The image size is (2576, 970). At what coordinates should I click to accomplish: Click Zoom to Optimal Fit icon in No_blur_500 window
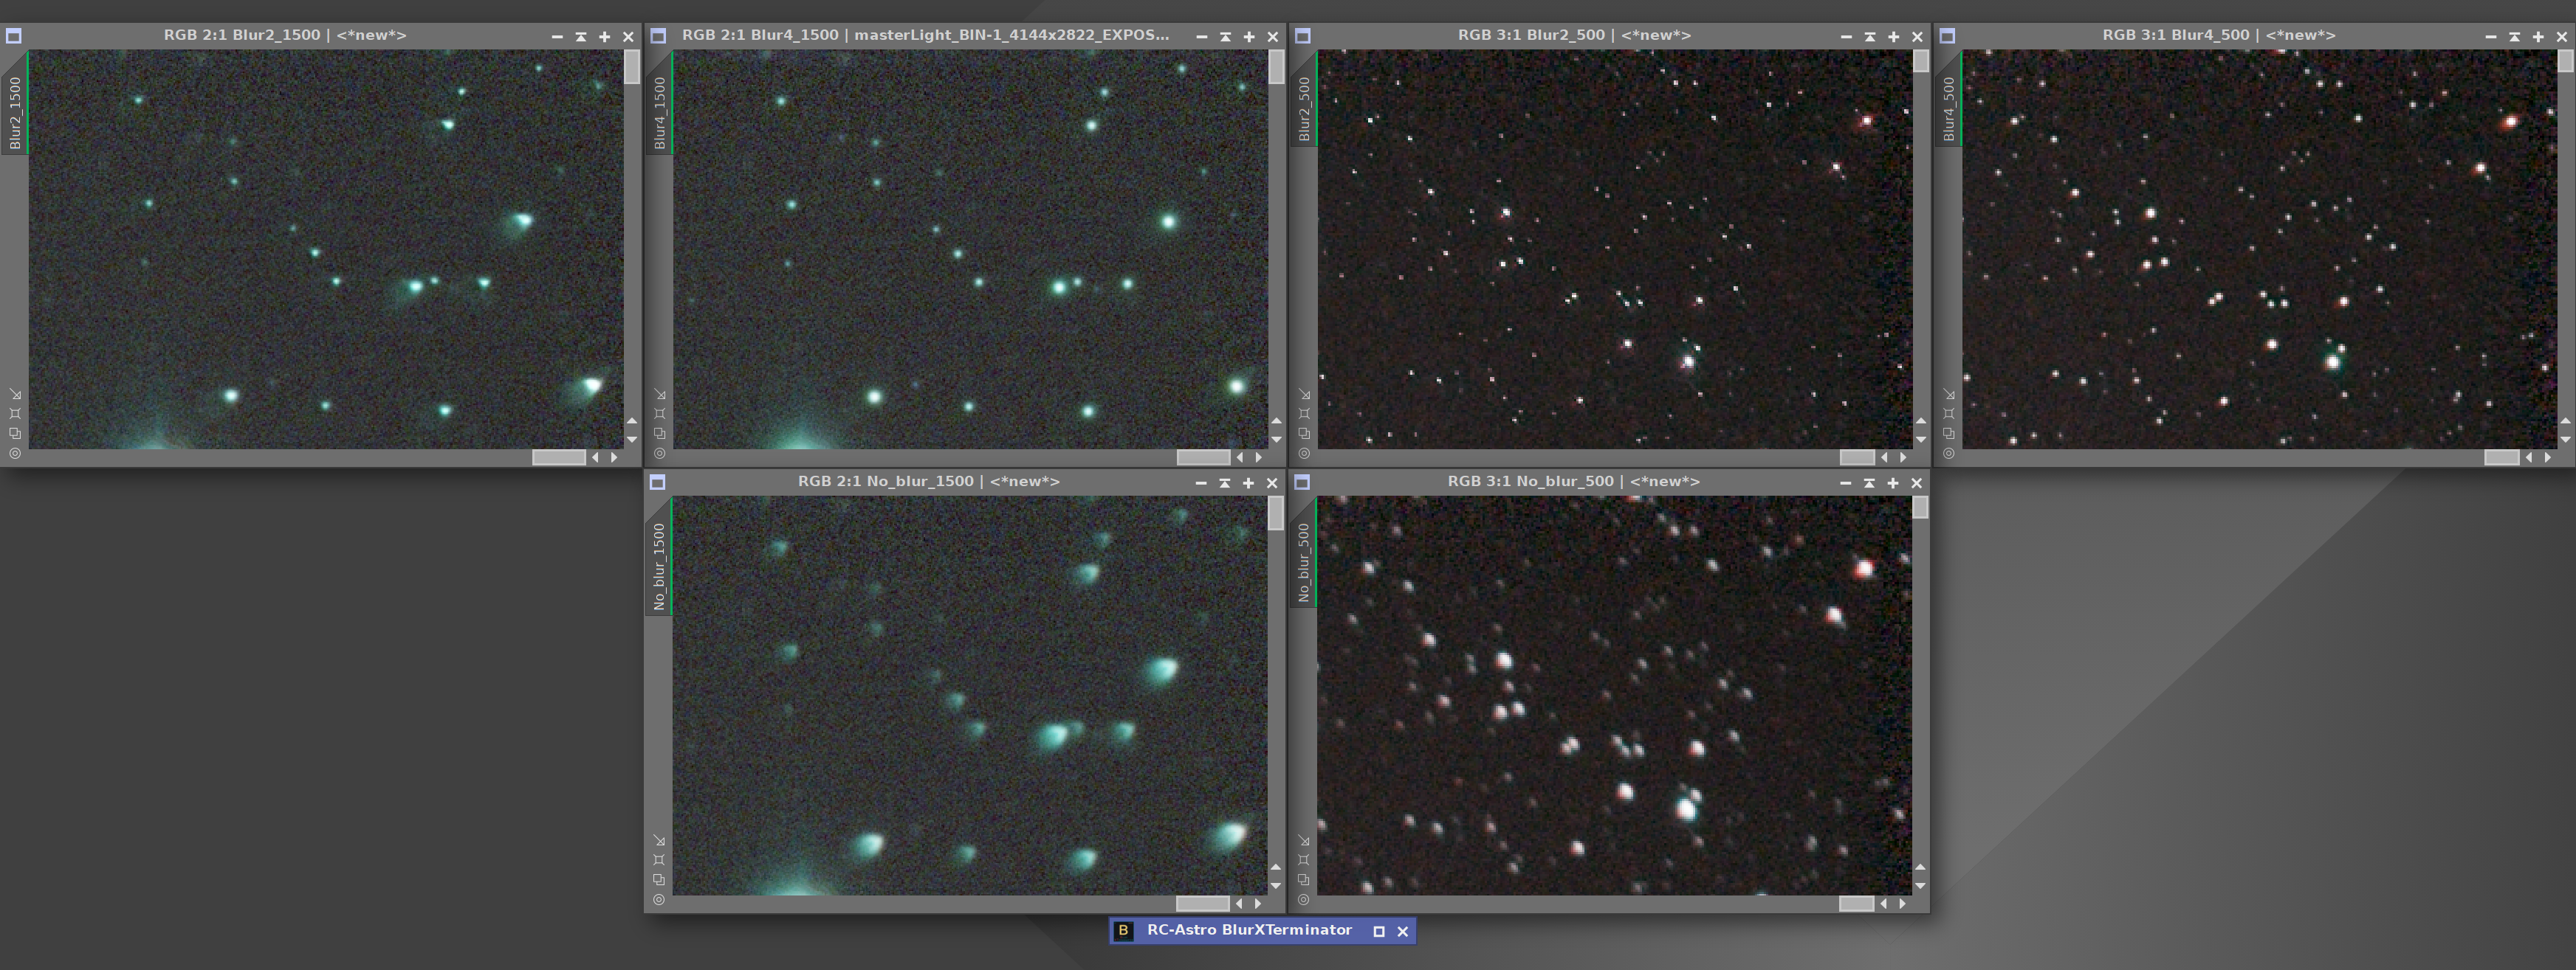click(x=1303, y=860)
